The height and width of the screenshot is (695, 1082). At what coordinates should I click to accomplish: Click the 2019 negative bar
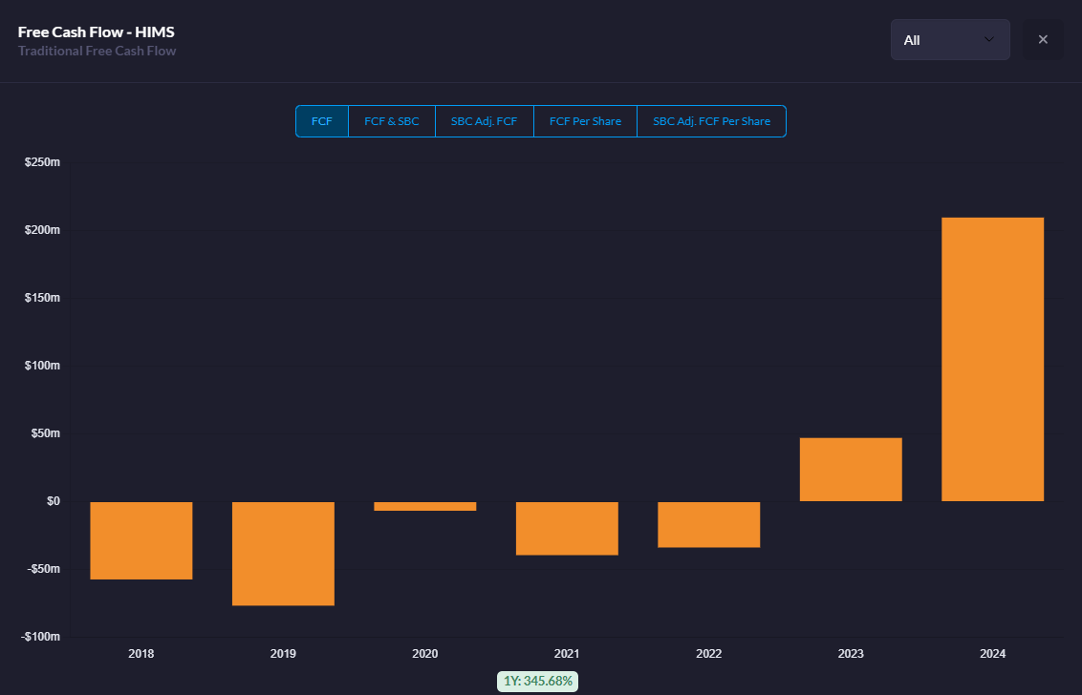tap(283, 554)
